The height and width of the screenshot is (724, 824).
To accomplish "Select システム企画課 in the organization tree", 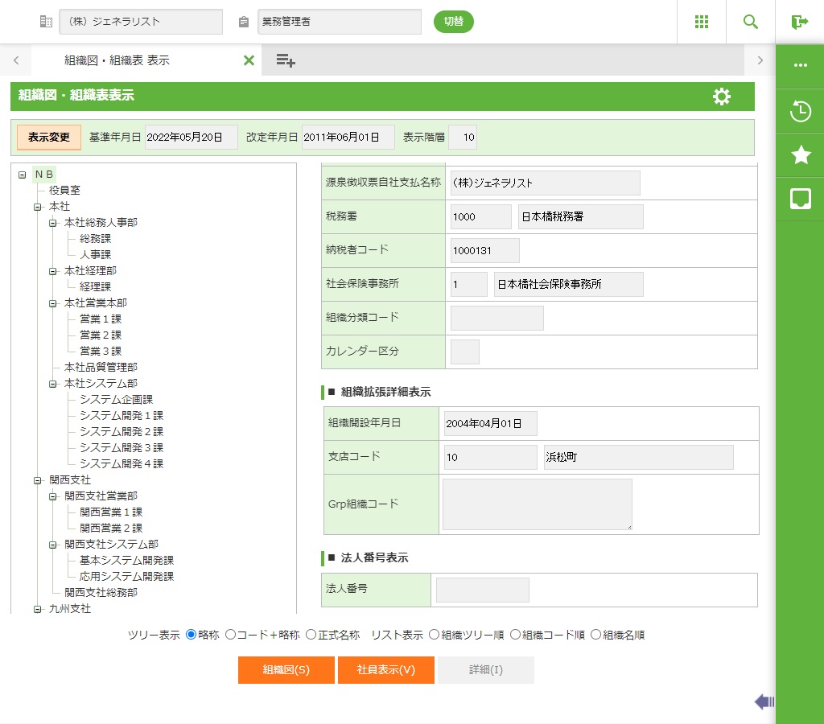I will [116, 400].
